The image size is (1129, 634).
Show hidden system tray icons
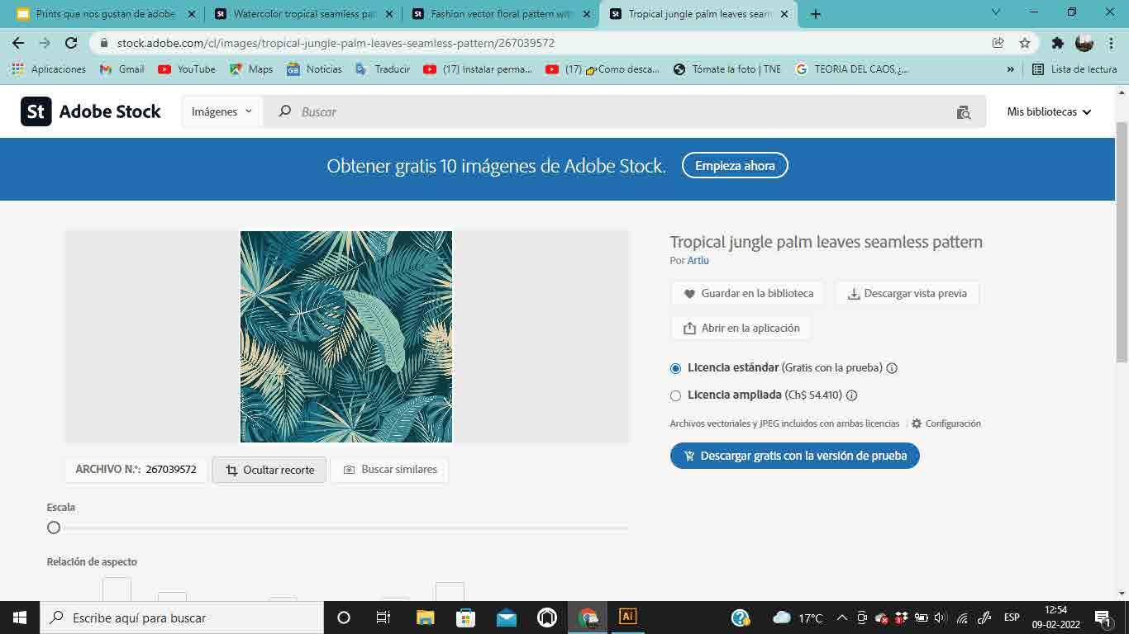pyautogui.click(x=842, y=617)
